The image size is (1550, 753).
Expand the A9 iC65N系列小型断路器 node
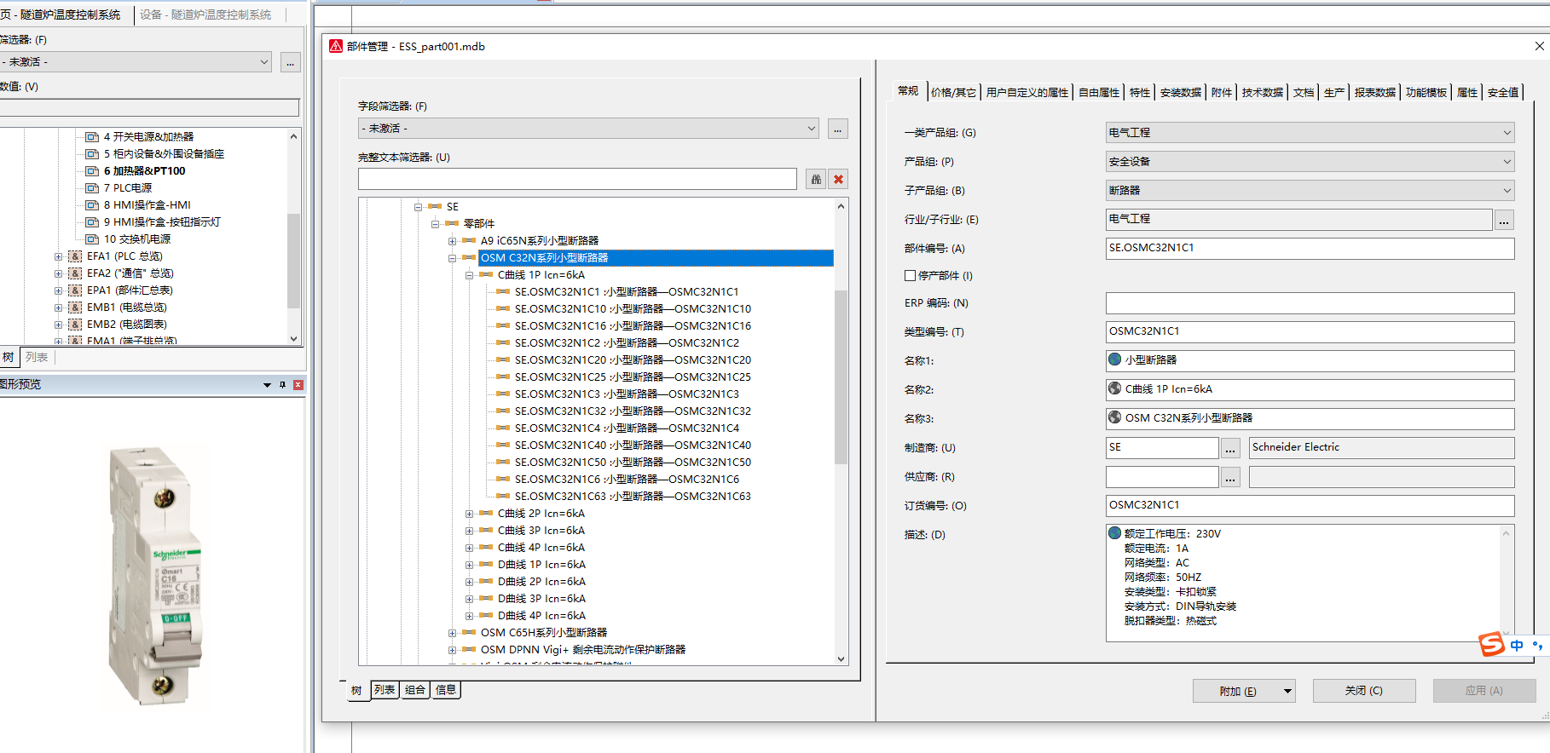click(452, 241)
